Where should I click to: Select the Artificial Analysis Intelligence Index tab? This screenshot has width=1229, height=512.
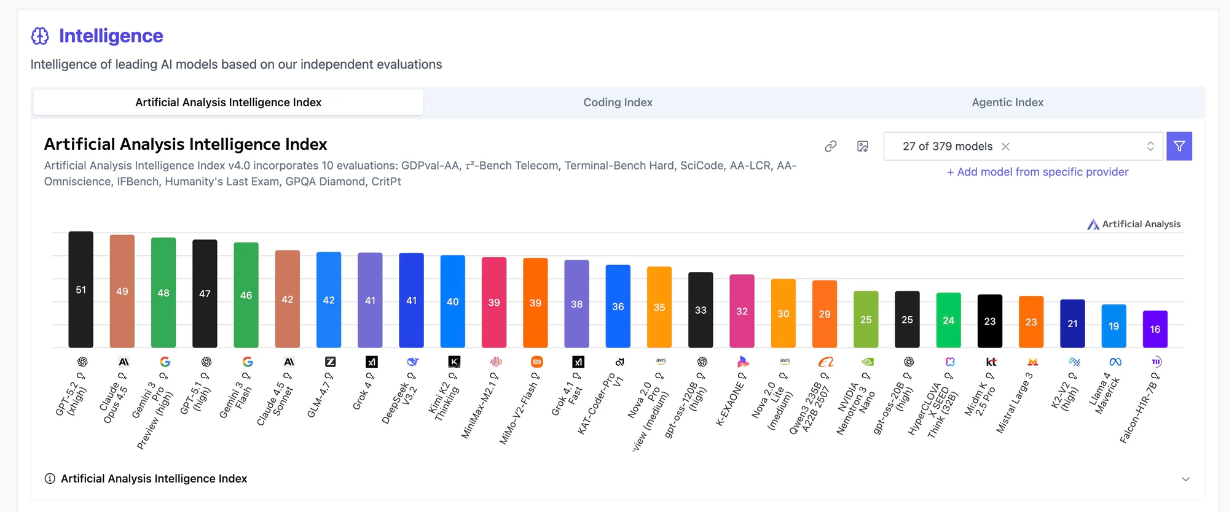(x=229, y=103)
